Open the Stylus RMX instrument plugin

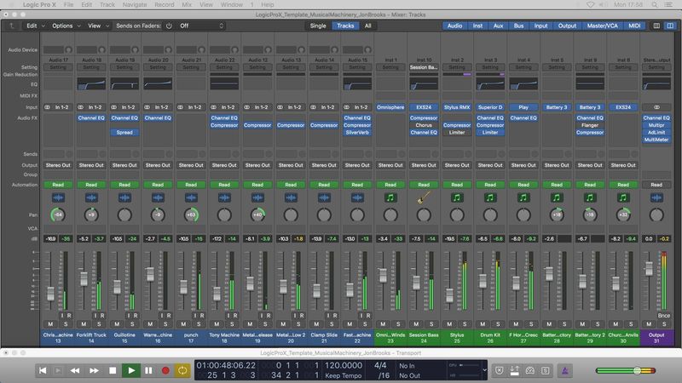pos(457,107)
